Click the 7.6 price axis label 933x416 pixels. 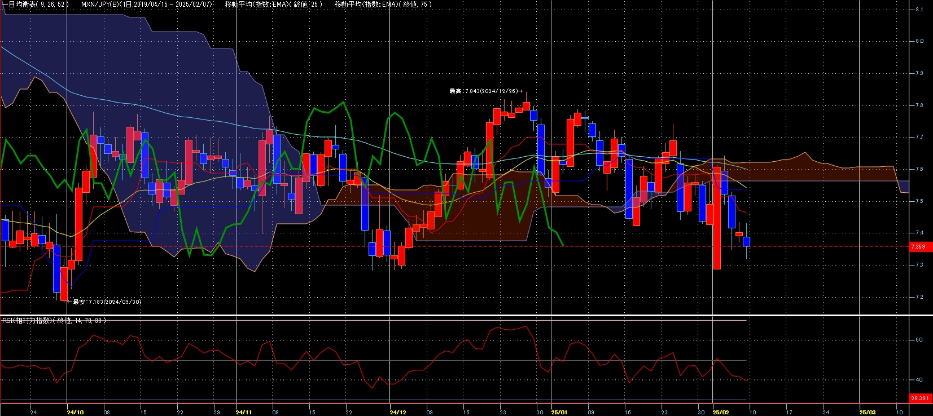919,169
